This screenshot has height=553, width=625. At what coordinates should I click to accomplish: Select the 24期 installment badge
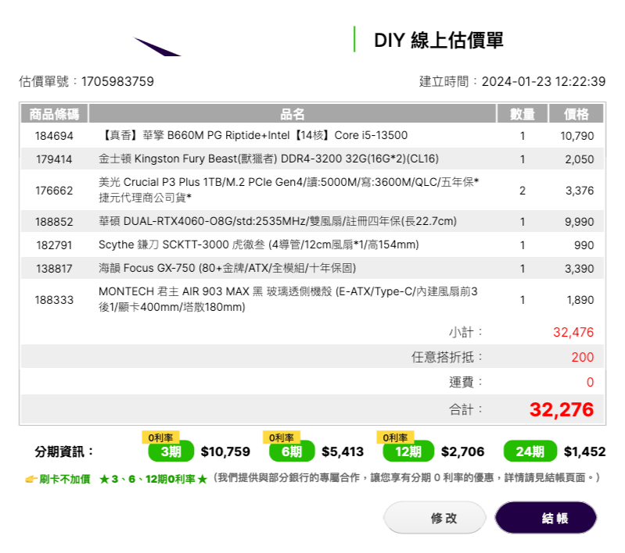click(x=530, y=451)
